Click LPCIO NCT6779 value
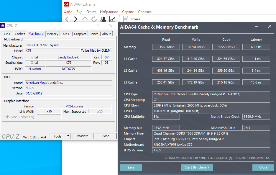This screenshot has width=276, height=175. 68,69
